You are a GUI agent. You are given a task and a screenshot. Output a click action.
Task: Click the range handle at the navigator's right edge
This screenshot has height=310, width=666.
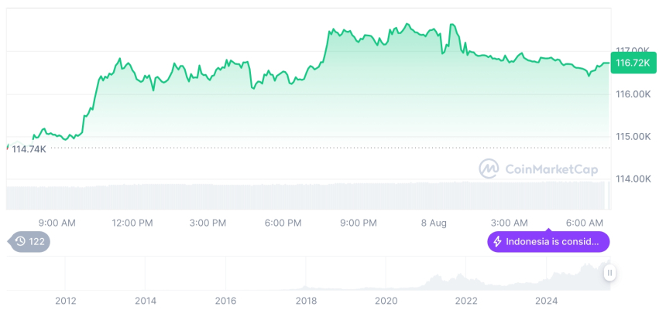click(x=610, y=273)
